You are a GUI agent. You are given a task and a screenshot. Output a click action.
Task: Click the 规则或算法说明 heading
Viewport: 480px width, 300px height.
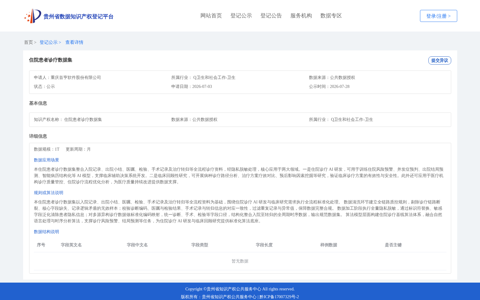[x=49, y=193]
